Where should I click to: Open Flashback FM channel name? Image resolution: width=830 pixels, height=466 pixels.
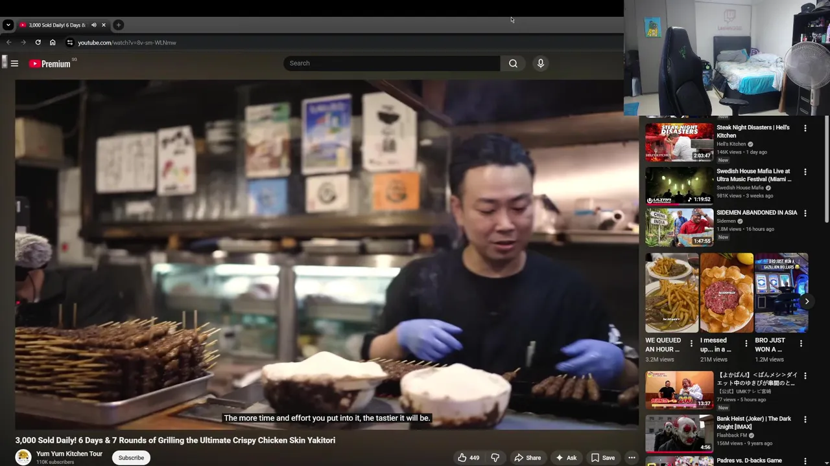(731, 436)
